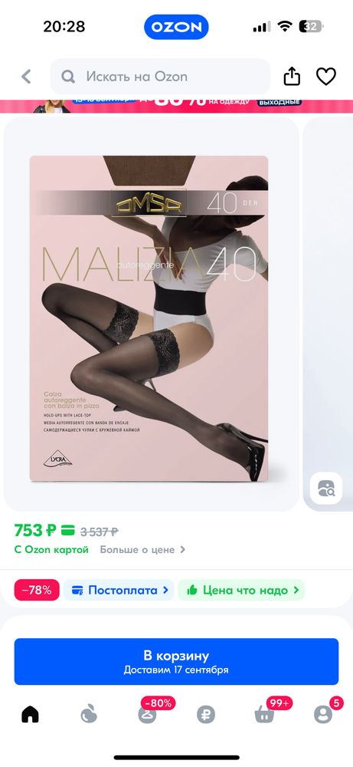Add item with В корзину button
Viewport: 353px width, 767px height.
[x=176, y=661]
